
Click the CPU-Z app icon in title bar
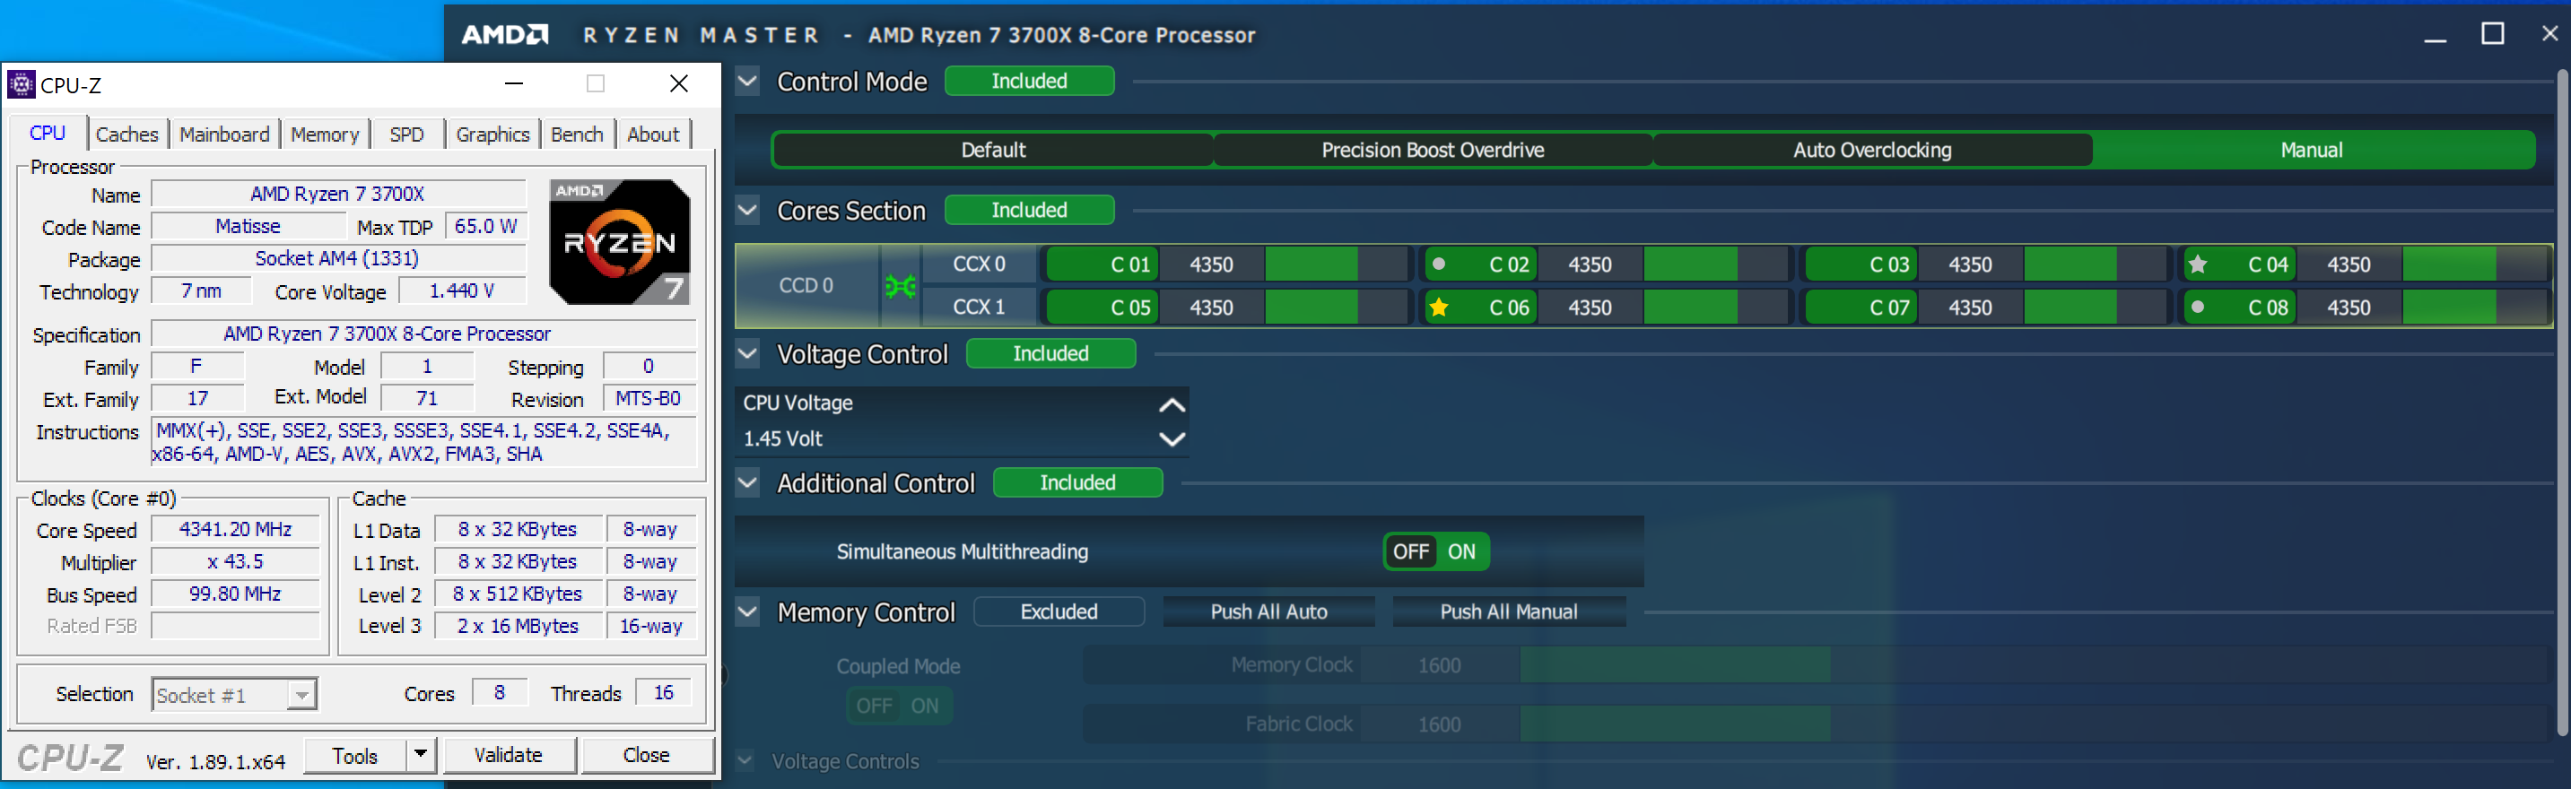pyautogui.click(x=21, y=85)
